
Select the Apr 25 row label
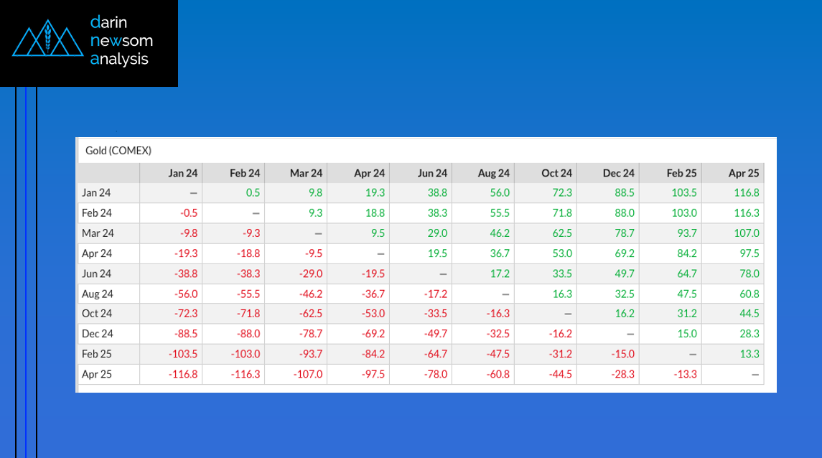pyautogui.click(x=99, y=374)
